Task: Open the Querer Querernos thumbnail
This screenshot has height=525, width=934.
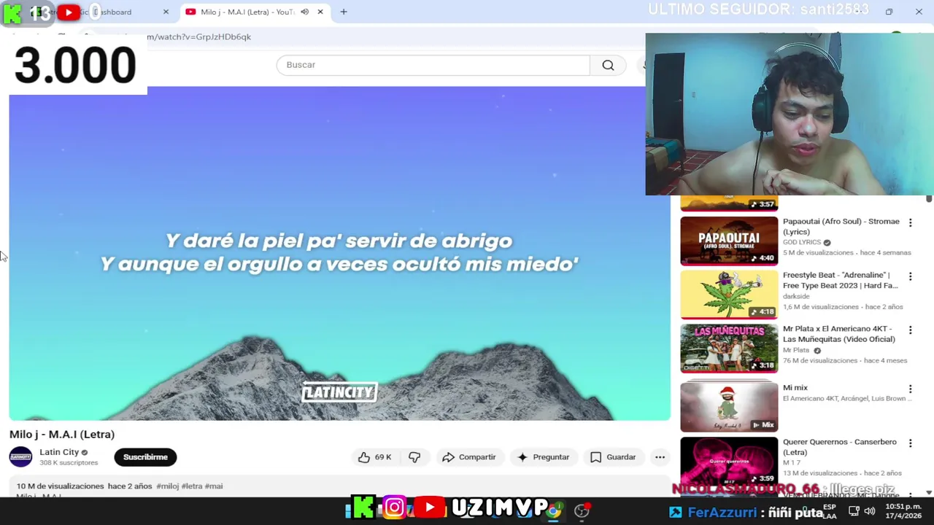Action: pyautogui.click(x=729, y=462)
